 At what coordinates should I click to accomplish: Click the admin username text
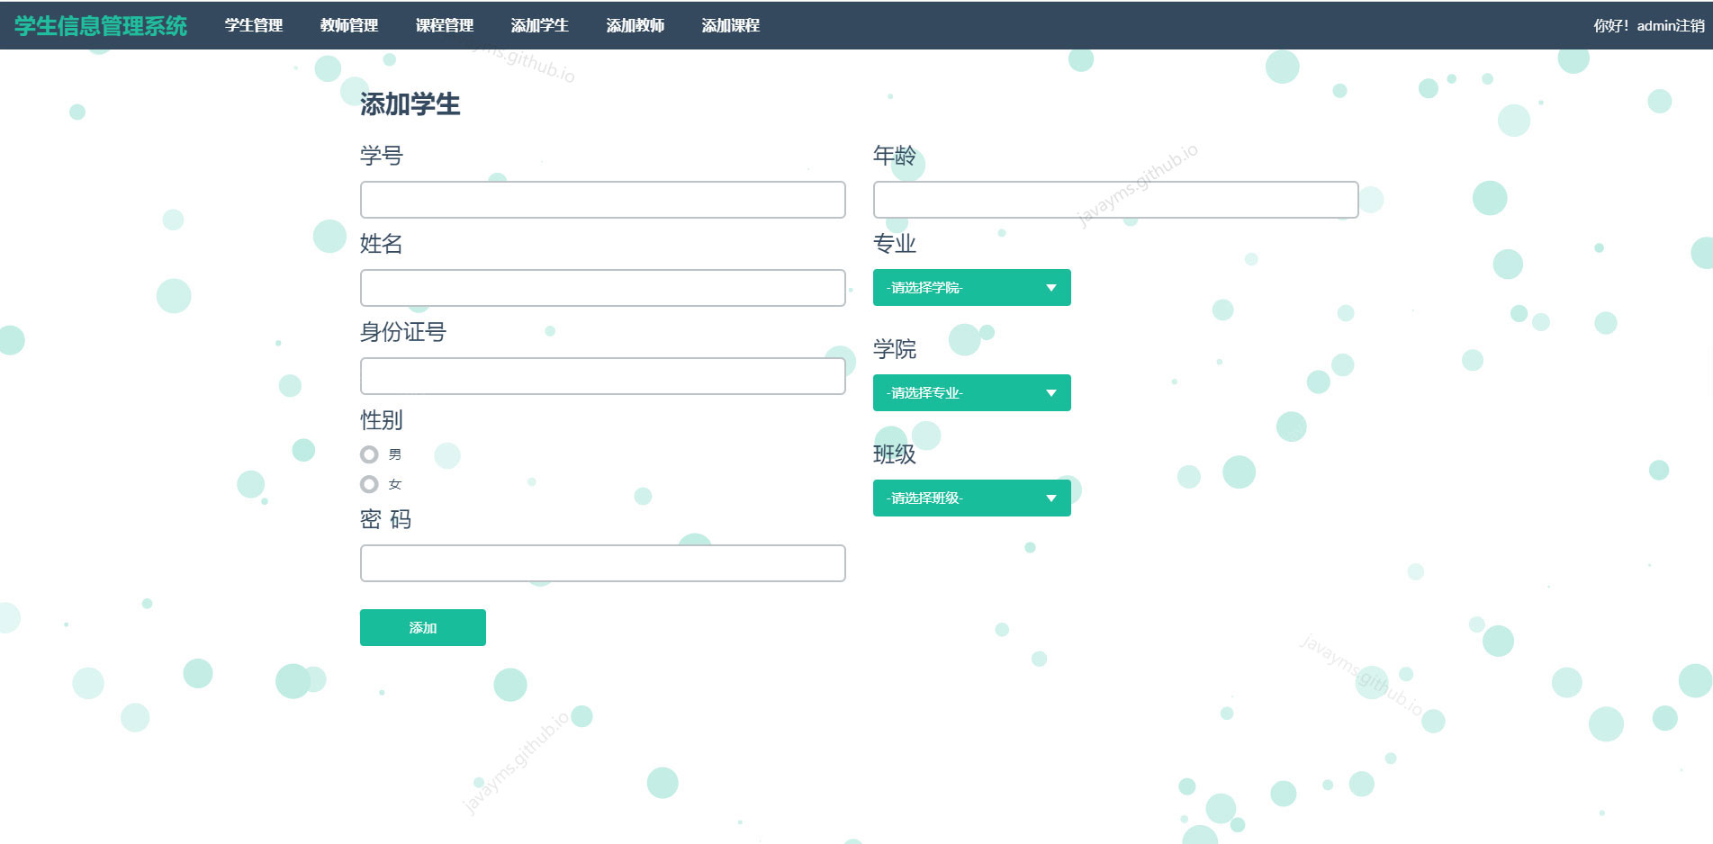(x=1655, y=25)
